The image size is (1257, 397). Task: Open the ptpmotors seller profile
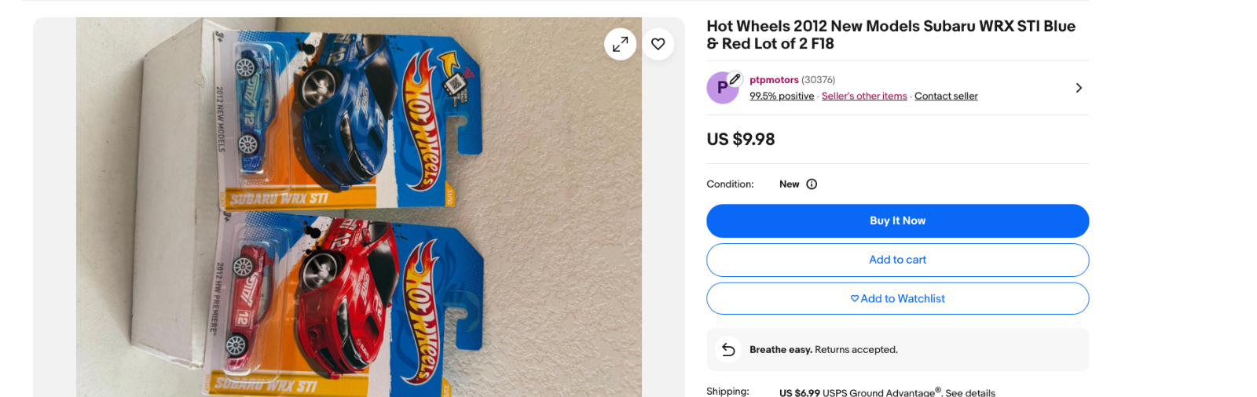point(774,80)
